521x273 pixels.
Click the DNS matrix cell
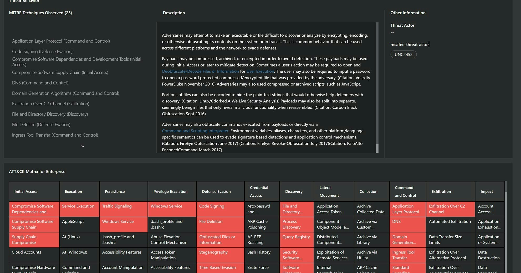click(408, 224)
